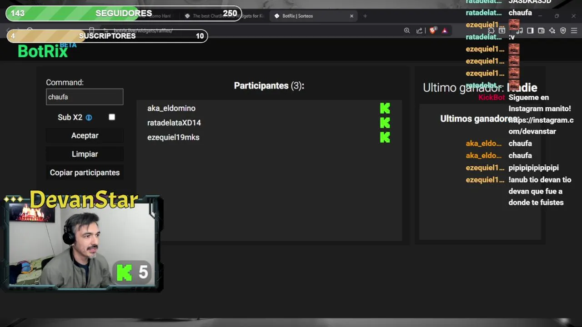Open the Brave Wallet icon

pos(541,30)
